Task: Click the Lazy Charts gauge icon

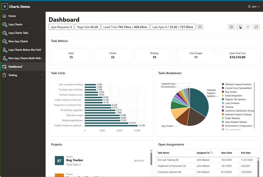Action: click(5, 25)
